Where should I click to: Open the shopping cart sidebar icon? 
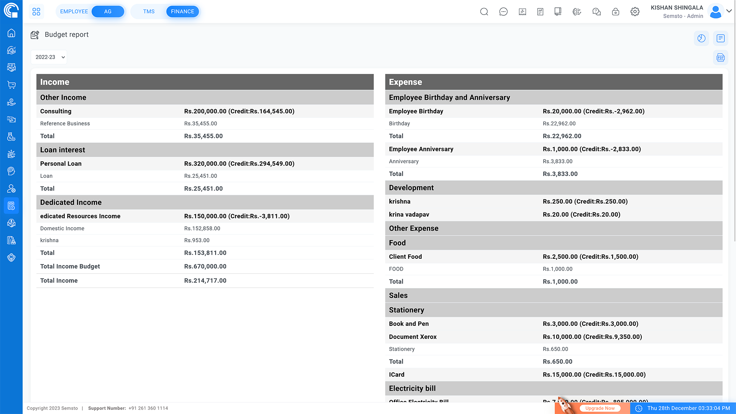coord(11,85)
